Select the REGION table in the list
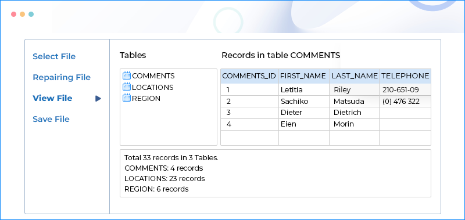Viewport: 465px width, 220px height. [x=146, y=98]
